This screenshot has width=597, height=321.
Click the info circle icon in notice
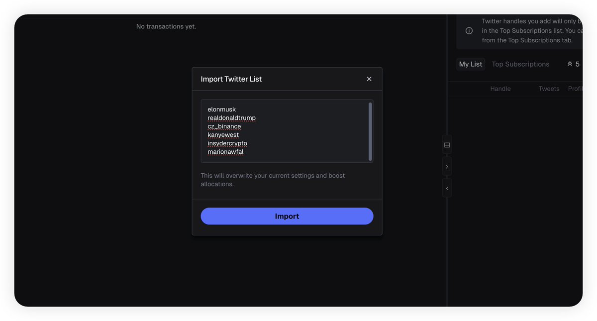pyautogui.click(x=469, y=31)
